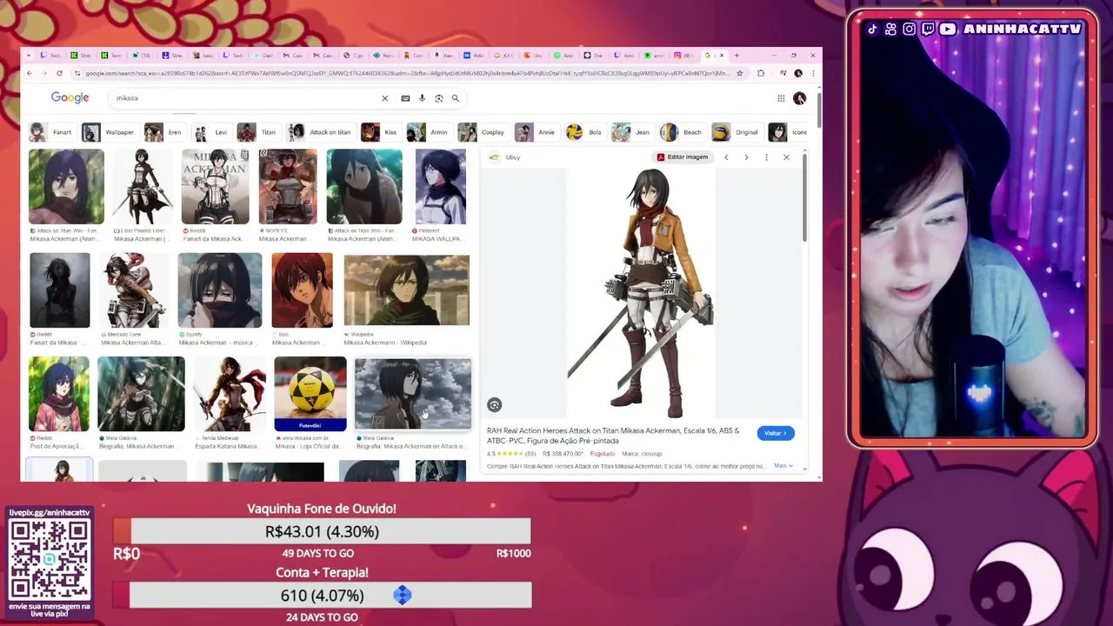Search inside image with Lens overlay icon

tap(494, 404)
